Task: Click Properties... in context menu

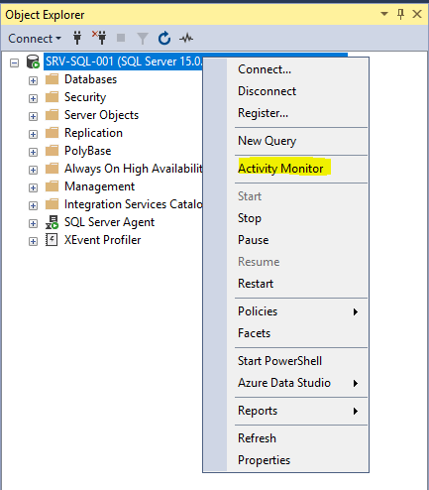Action: pyautogui.click(x=264, y=460)
